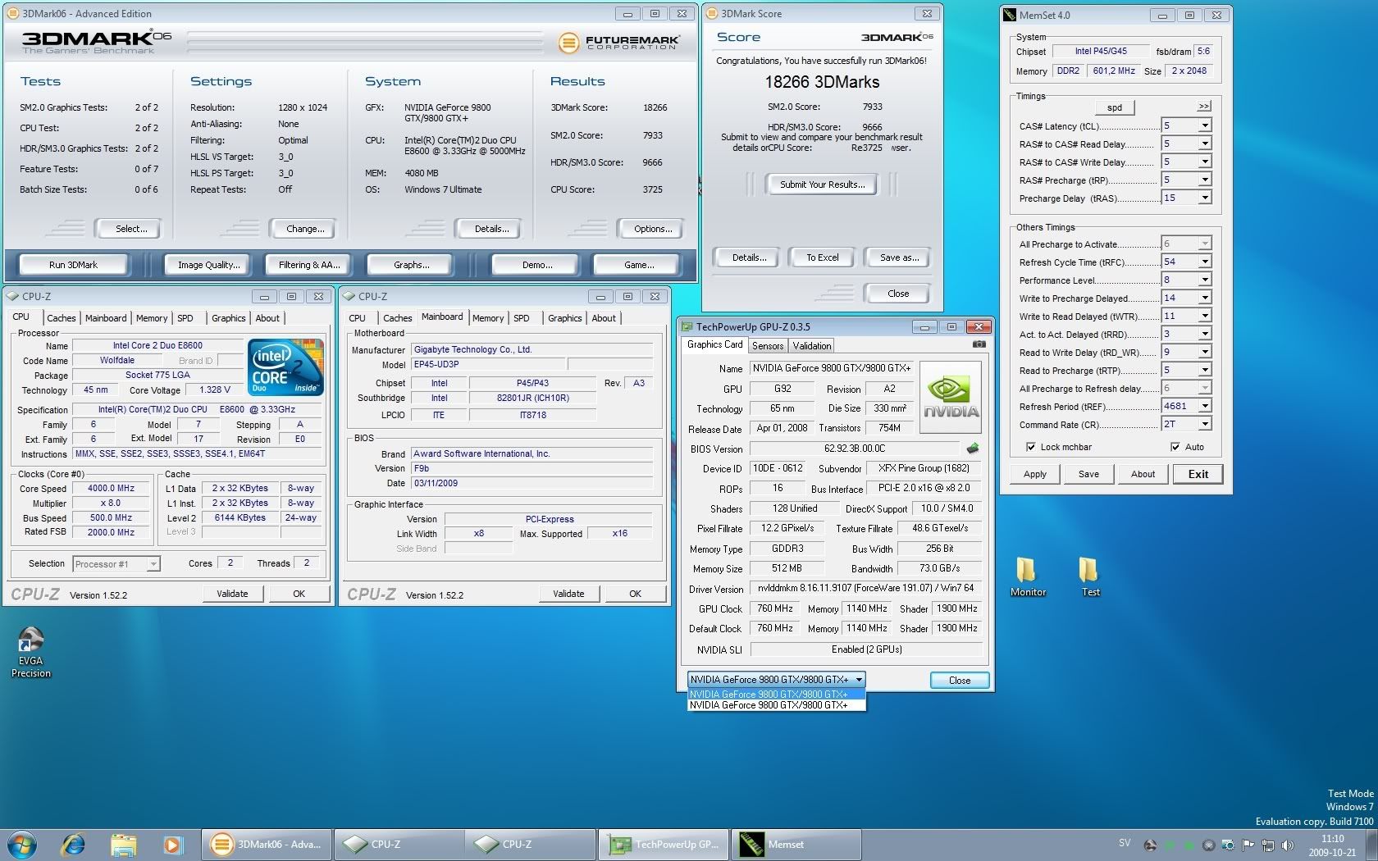Image resolution: width=1378 pixels, height=861 pixels.
Task: Click the Apply button in MemSet
Action: pyautogui.click(x=1034, y=474)
